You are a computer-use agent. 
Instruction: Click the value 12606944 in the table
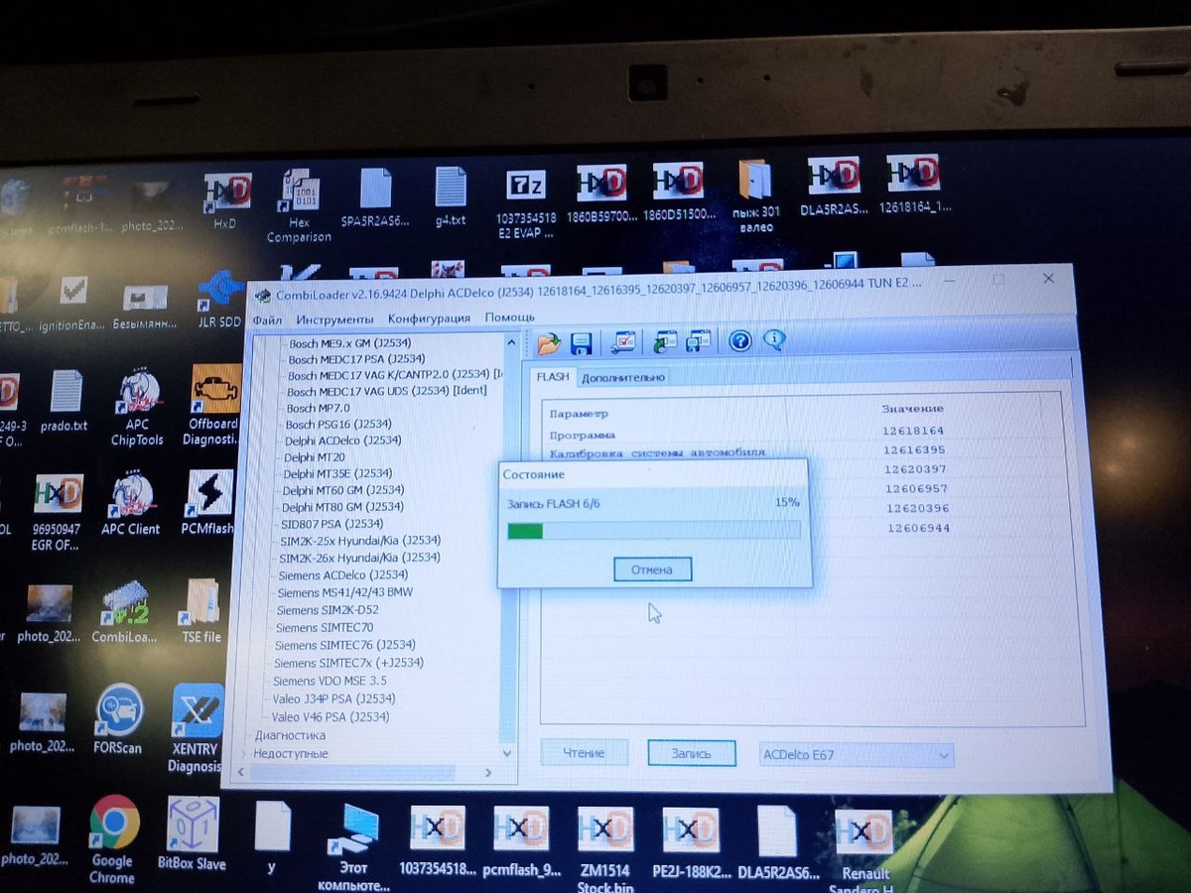click(918, 528)
